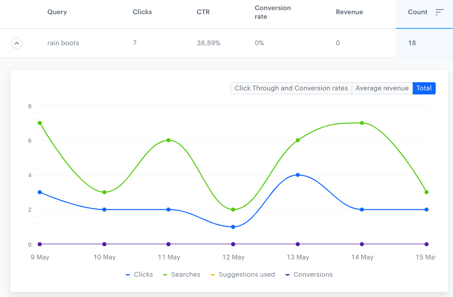
Task: Hide the Suggestions used legend series
Action: (x=242, y=275)
